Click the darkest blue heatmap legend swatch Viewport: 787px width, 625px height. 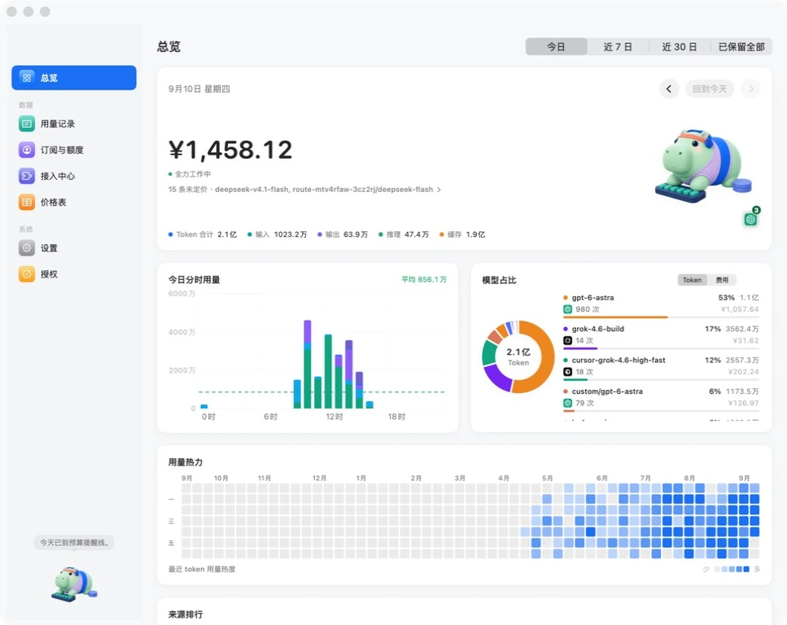[x=746, y=570]
